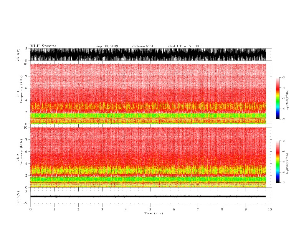
Task: Click the 4 kHz tick on ch.1 axis
Action: 26,100
